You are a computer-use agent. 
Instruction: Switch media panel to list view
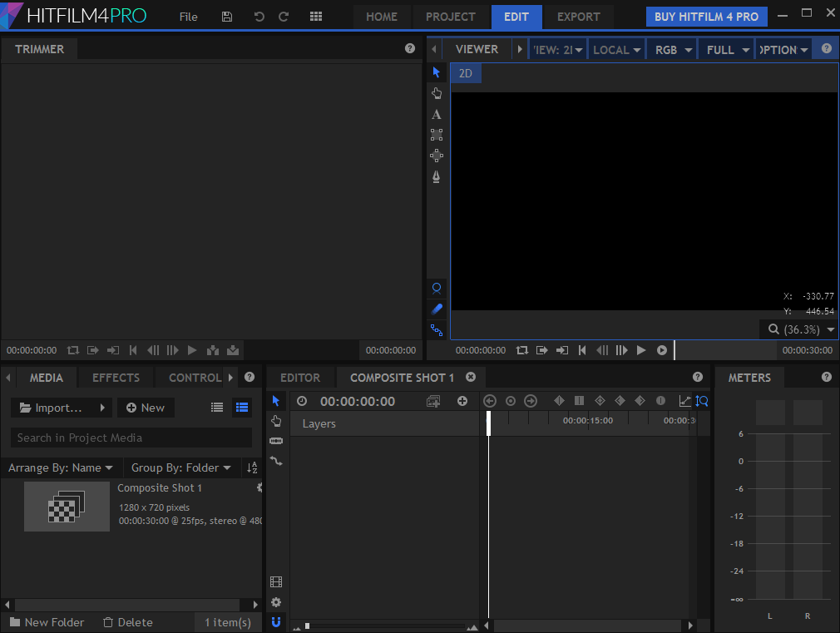(x=217, y=408)
